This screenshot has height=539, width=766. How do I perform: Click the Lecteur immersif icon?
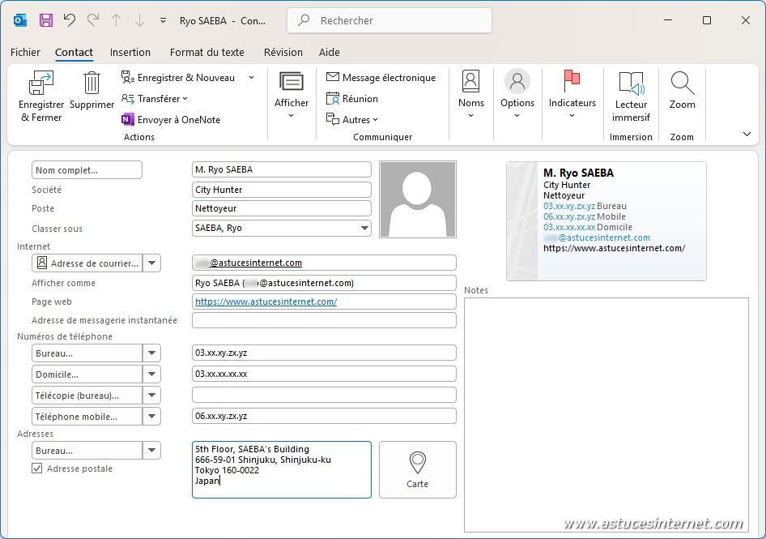[x=631, y=84]
